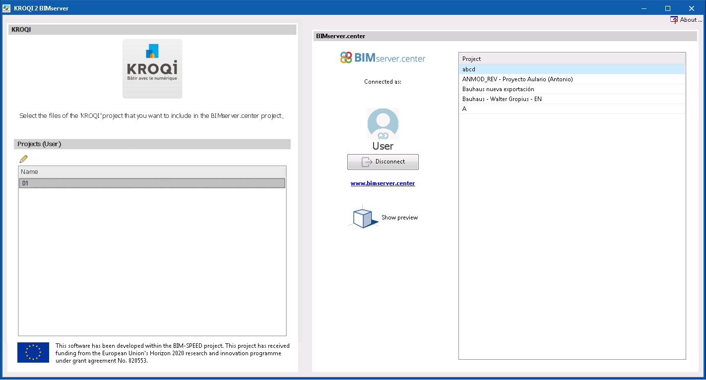
Task: Click the Name column header
Action: click(152, 172)
